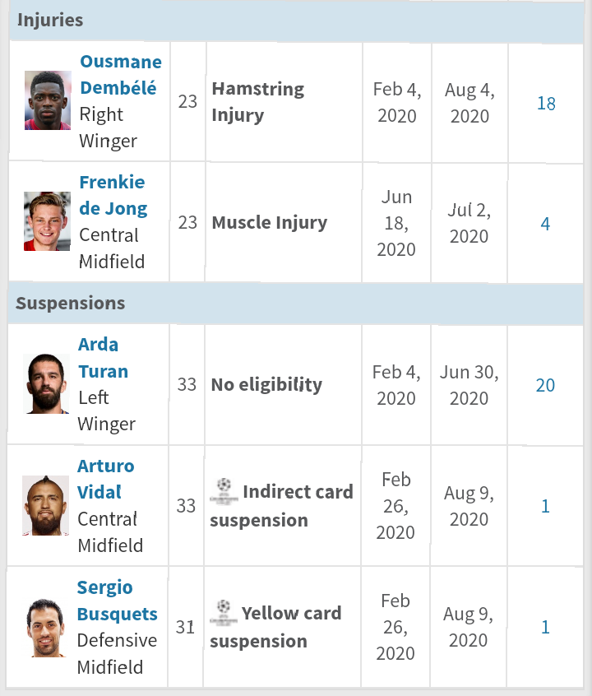Click the Hamstring Injury reason text
Image resolution: width=592 pixels, height=696 pixels.
[257, 102]
